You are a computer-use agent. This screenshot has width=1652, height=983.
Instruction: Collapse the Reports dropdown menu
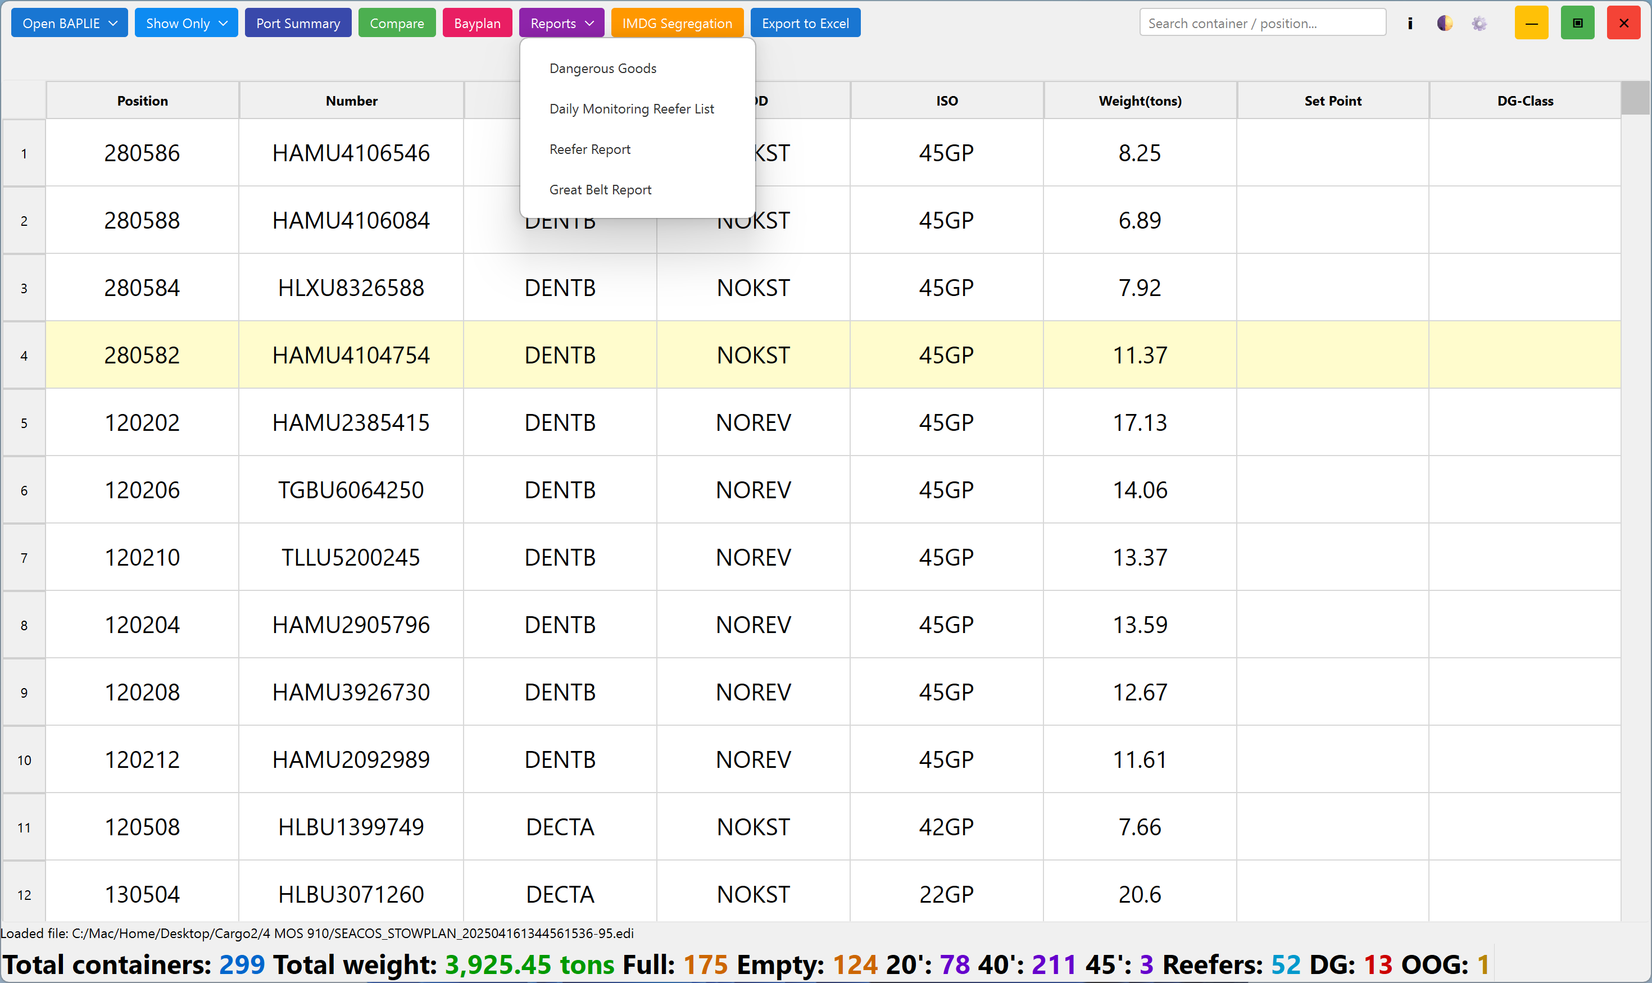[561, 23]
